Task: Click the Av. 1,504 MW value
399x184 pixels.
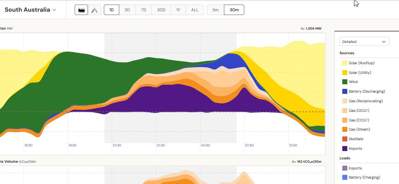Action: pos(311,28)
